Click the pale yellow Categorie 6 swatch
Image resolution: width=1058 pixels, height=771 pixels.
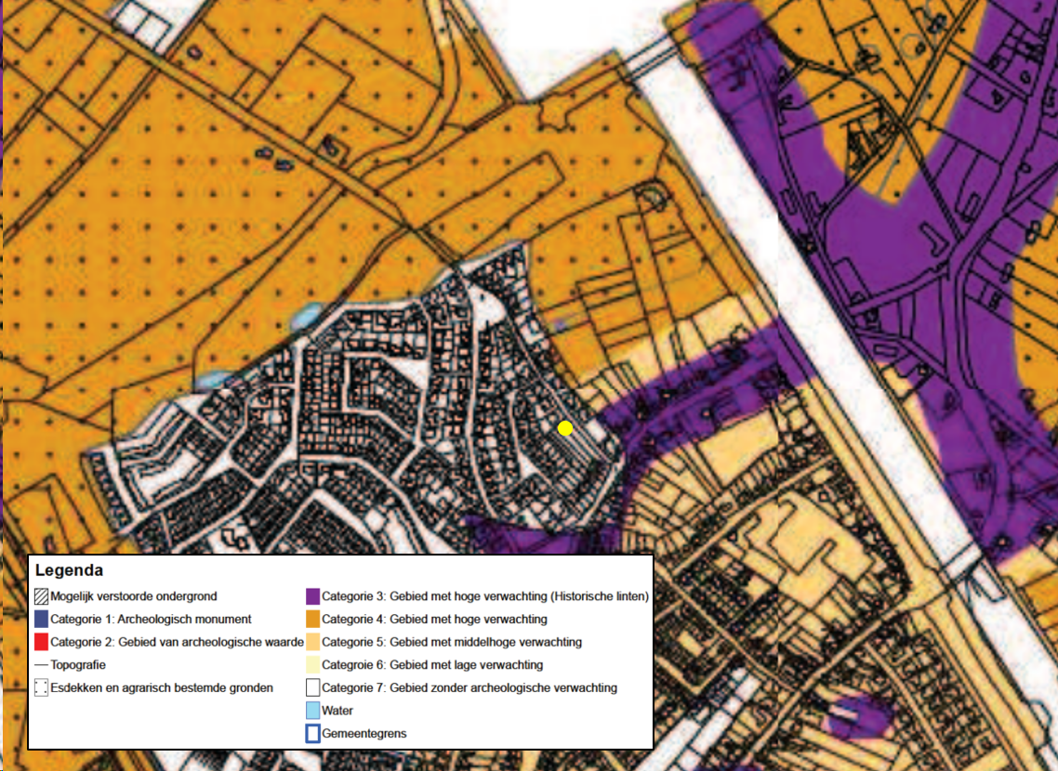point(312,665)
